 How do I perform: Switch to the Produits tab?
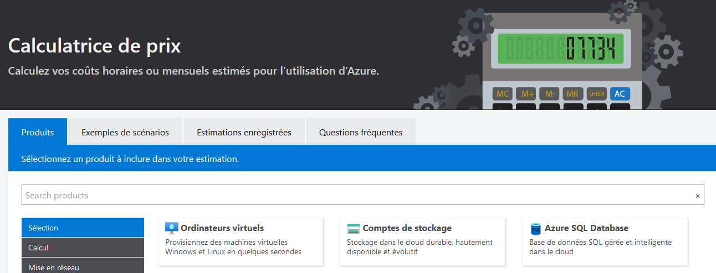[38, 132]
